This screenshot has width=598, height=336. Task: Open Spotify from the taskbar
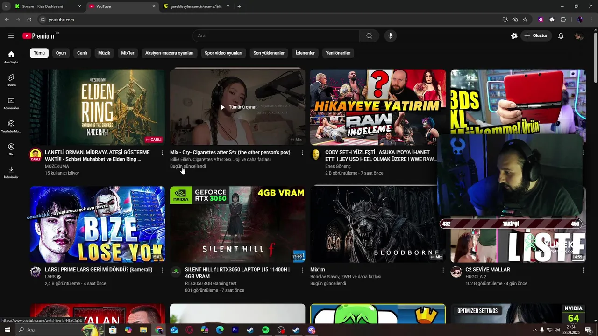point(265,330)
